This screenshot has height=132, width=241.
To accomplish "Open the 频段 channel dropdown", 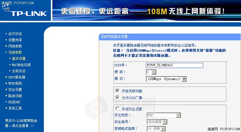I will (151, 72).
